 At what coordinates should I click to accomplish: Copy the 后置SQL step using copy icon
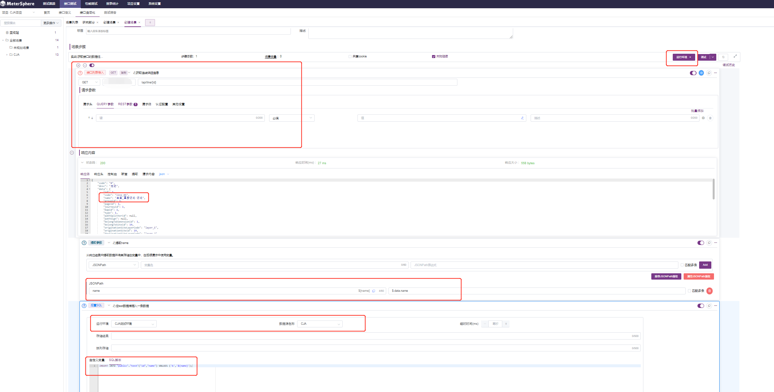click(x=709, y=306)
